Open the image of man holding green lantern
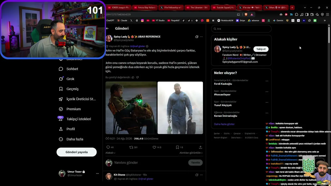Viewport: 331px width, 186px height. click(131, 108)
